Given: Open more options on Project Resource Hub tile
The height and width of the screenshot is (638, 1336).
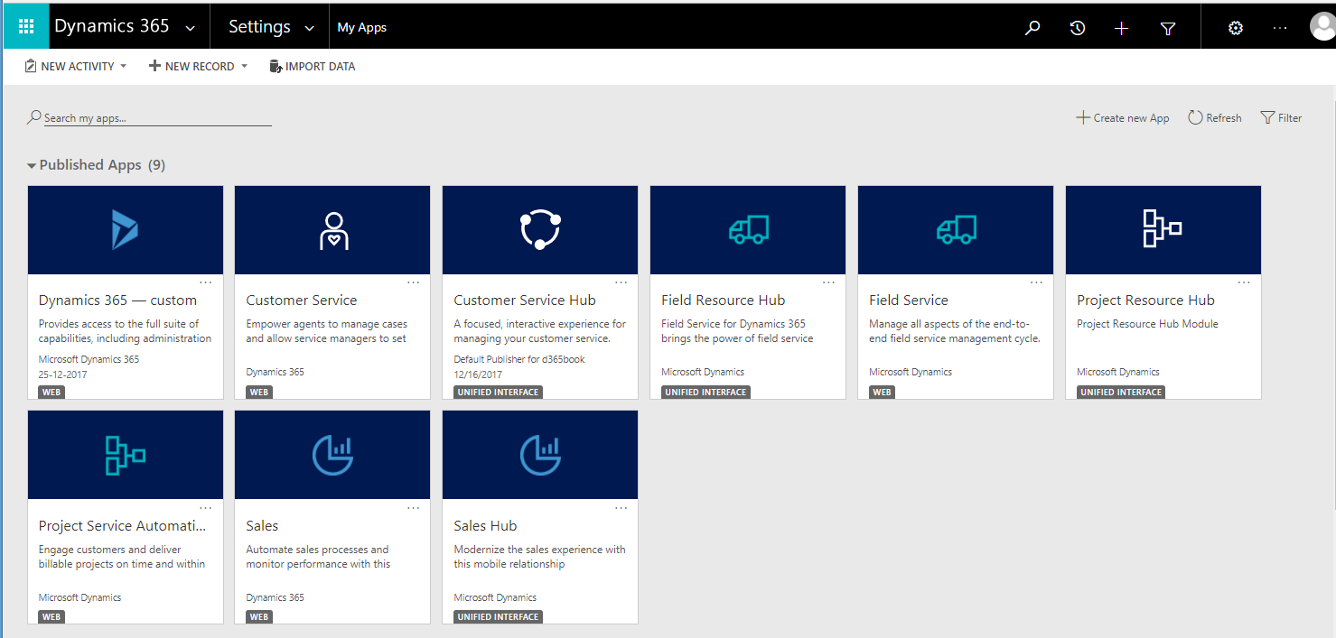Looking at the screenshot, I should (x=1245, y=282).
